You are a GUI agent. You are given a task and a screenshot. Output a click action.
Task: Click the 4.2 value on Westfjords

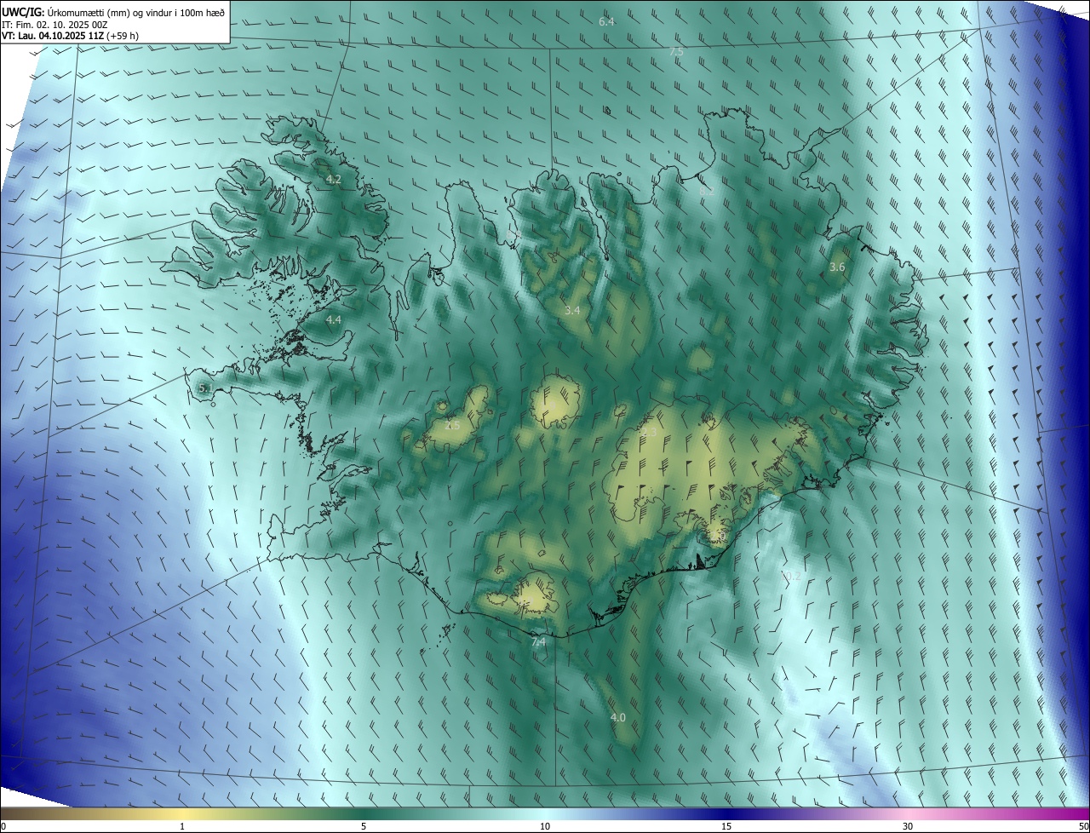click(x=333, y=180)
